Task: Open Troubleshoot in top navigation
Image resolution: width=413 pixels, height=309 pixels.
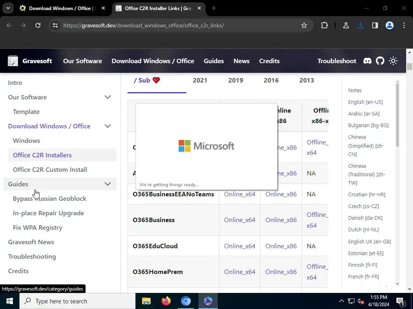Action: pos(337,61)
